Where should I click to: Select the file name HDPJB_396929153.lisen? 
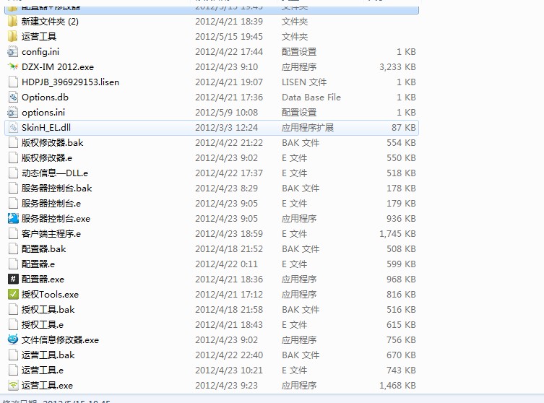[x=70, y=82]
